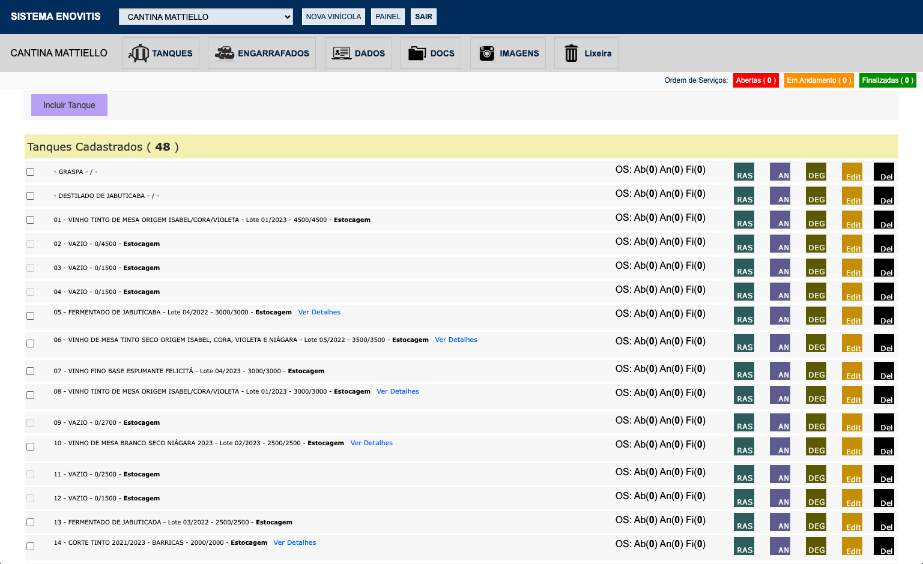The height and width of the screenshot is (564, 923).
Task: Delete tank 14 using Del icon
Action: coord(883,546)
